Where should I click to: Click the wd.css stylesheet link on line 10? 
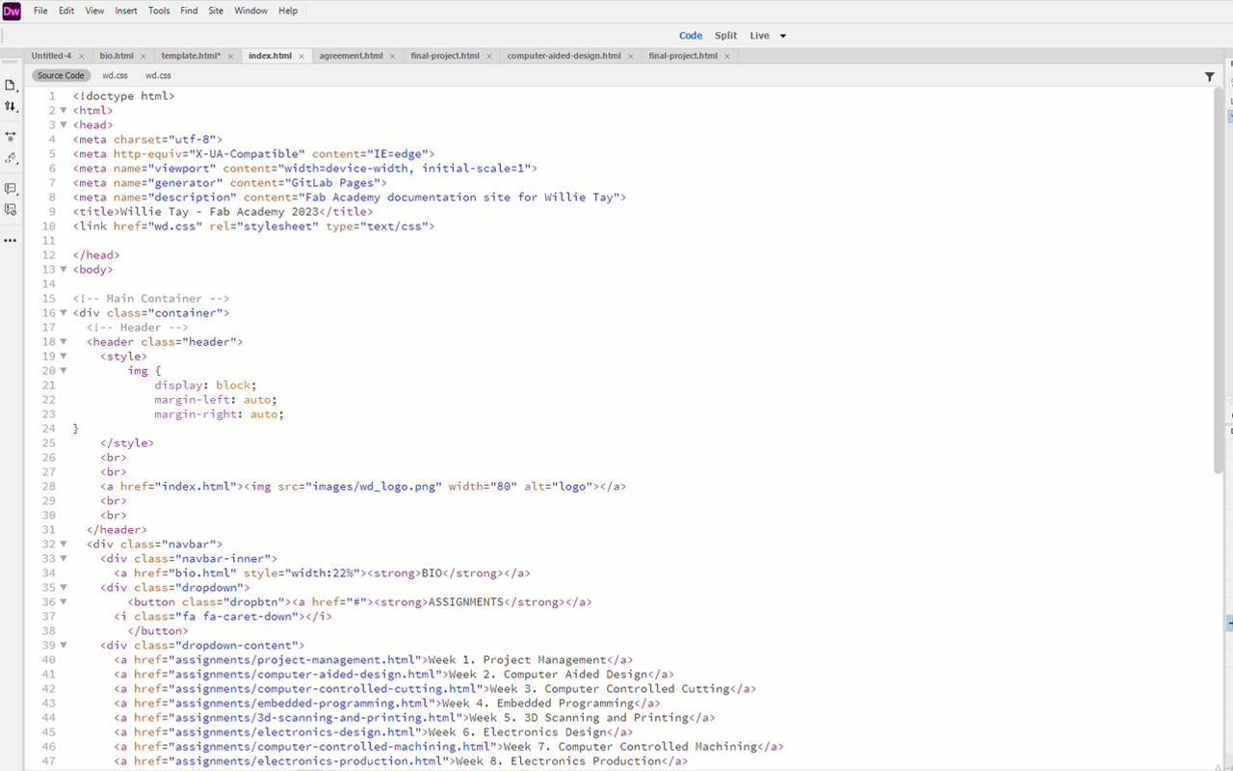[x=253, y=226]
